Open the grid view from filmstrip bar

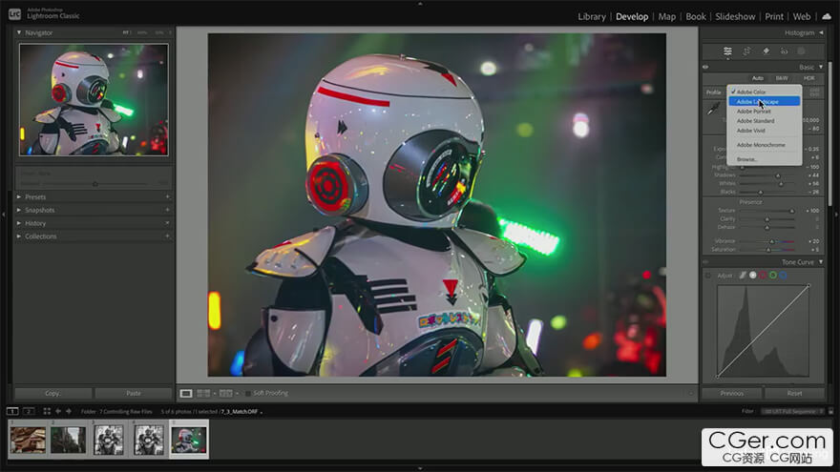(x=47, y=411)
